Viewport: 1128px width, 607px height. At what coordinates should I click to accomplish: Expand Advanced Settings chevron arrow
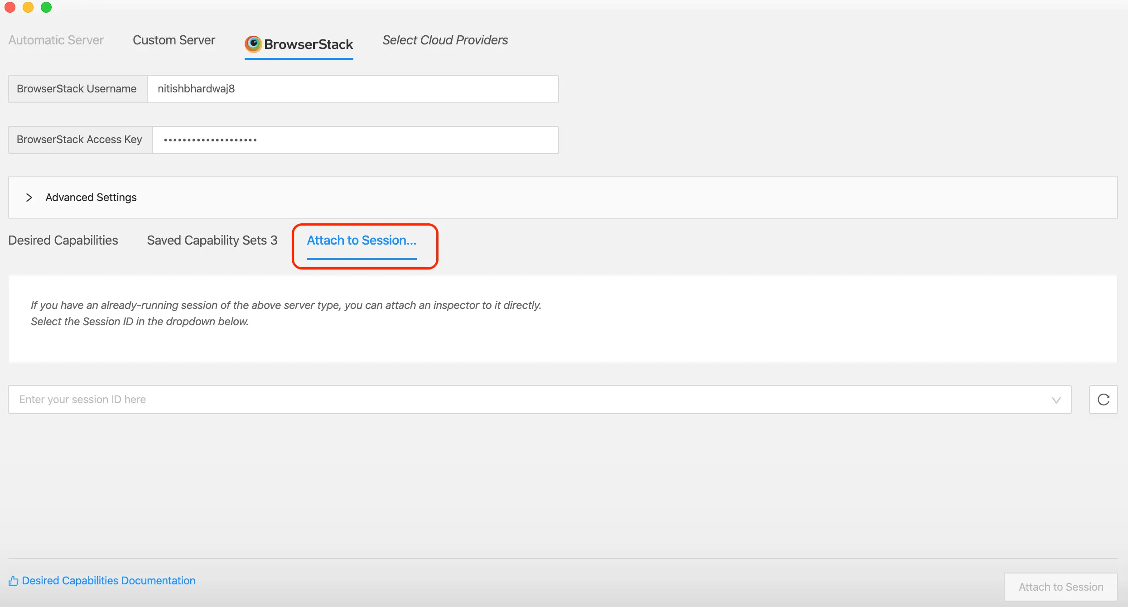point(29,198)
